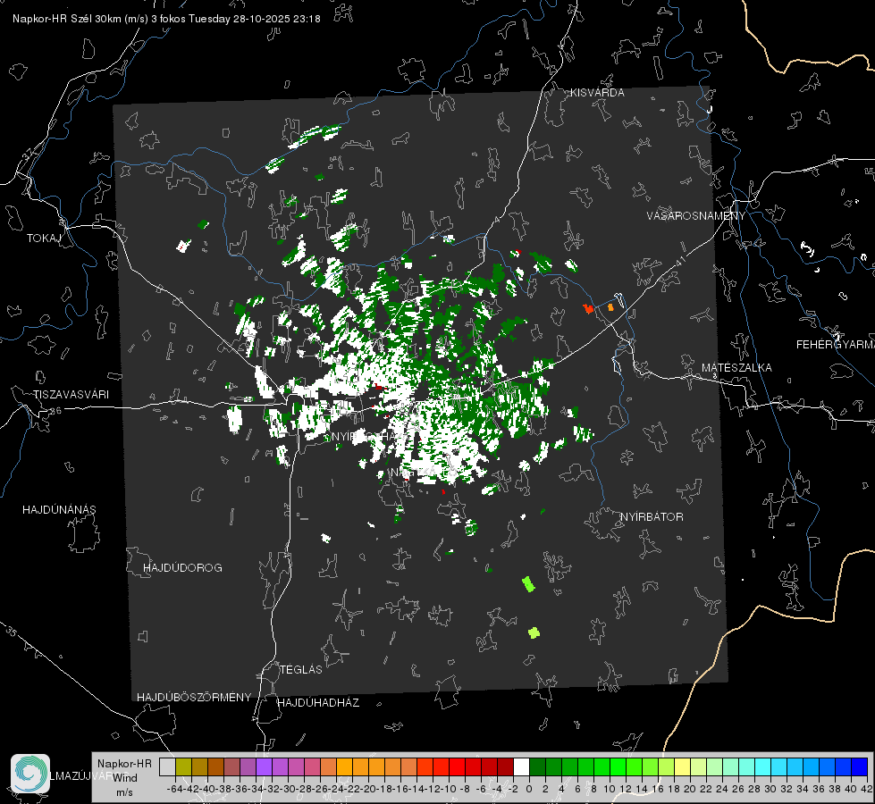This screenshot has height=804, width=875.
Task: Click the HAJDÚDOROG town label
Action: 182,568
